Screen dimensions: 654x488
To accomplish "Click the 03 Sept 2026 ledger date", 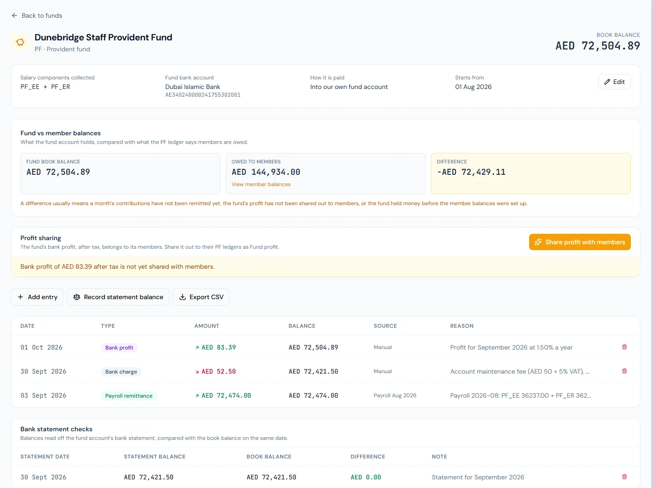I will pos(43,395).
